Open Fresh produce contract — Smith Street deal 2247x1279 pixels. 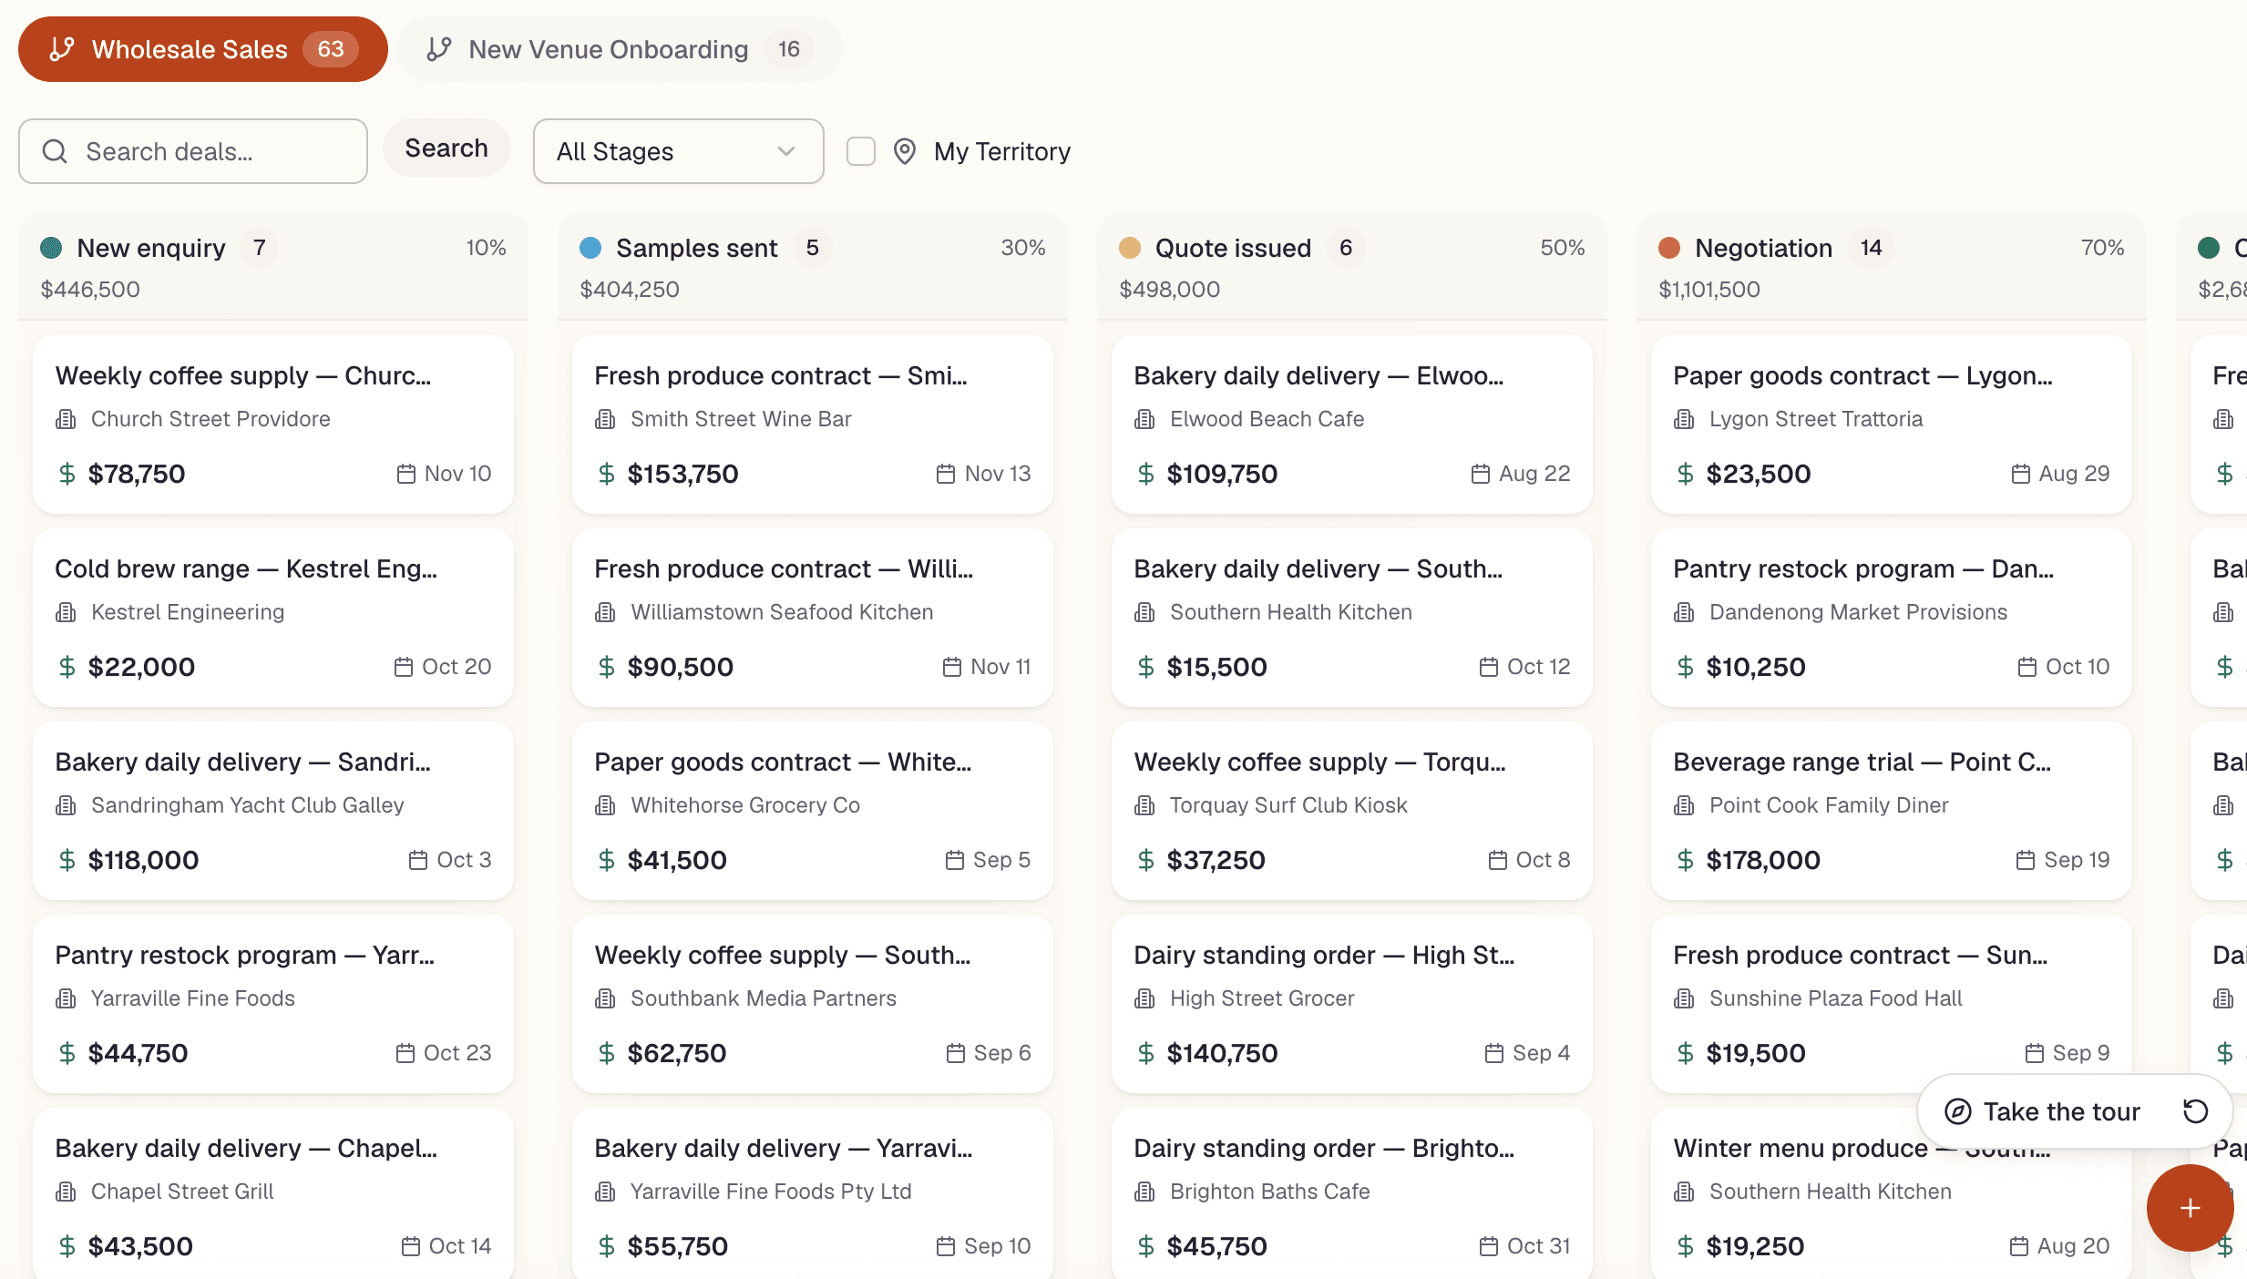813,425
